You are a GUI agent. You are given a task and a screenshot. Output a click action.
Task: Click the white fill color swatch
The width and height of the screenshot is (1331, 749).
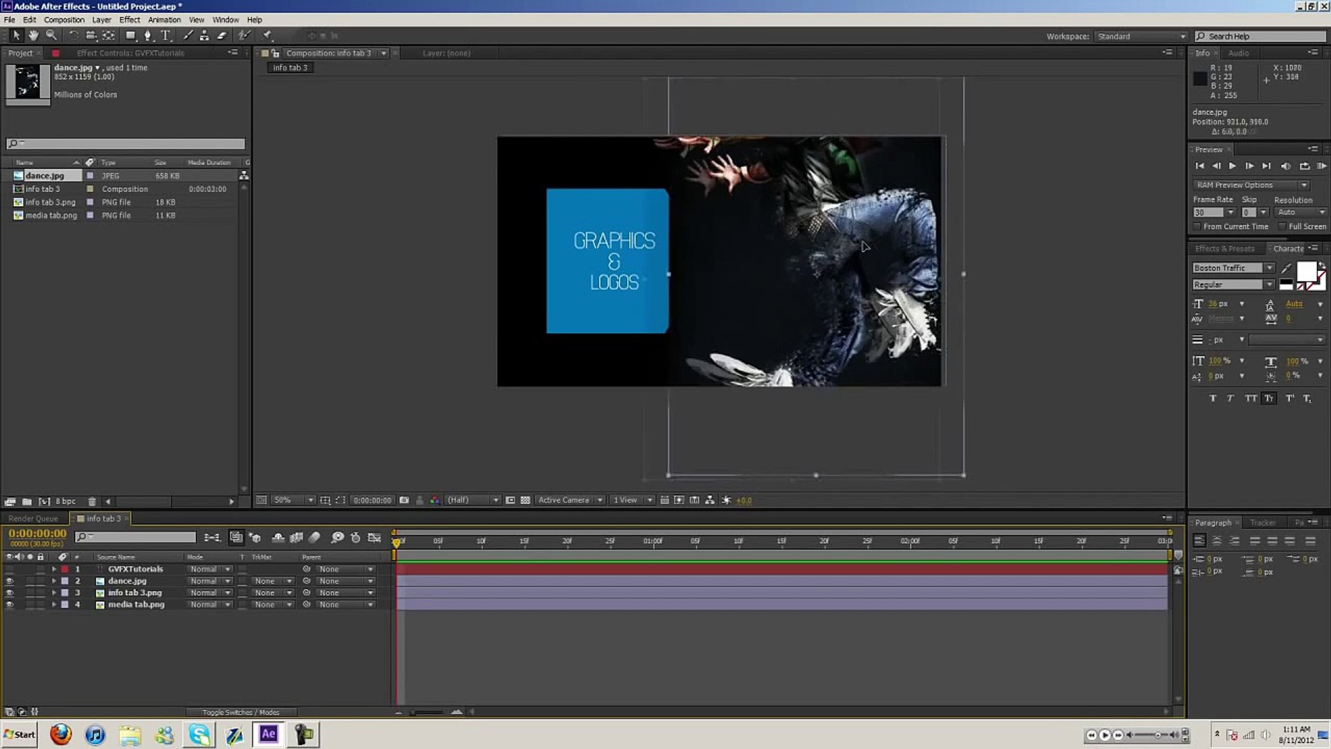[1306, 270]
